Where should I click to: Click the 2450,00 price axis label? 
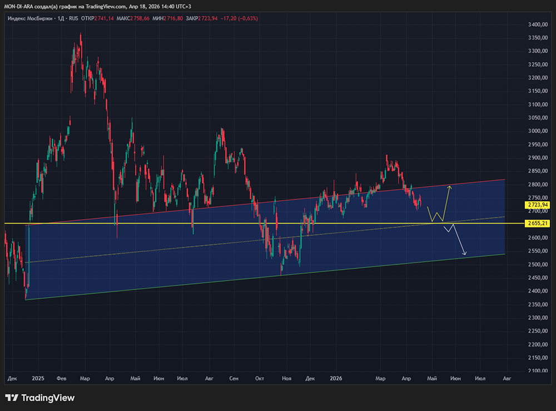click(x=538, y=278)
